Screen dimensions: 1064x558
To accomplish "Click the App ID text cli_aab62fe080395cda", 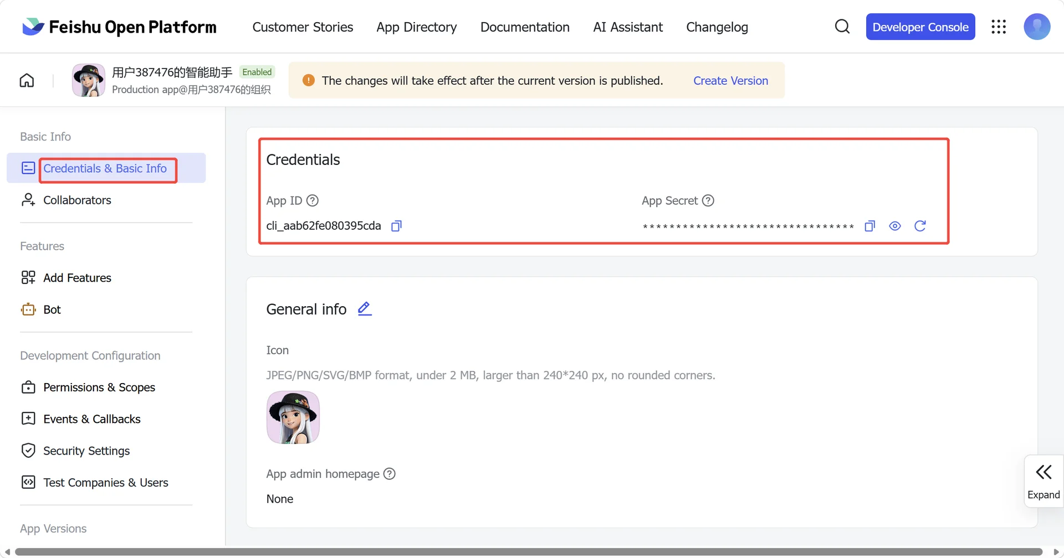I will click(x=324, y=226).
